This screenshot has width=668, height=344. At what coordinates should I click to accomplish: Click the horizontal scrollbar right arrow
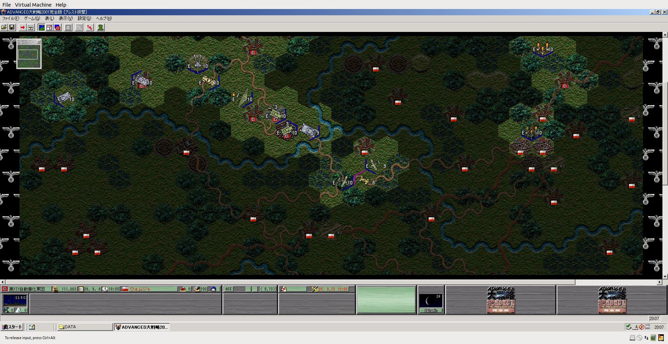pyautogui.click(x=659, y=282)
